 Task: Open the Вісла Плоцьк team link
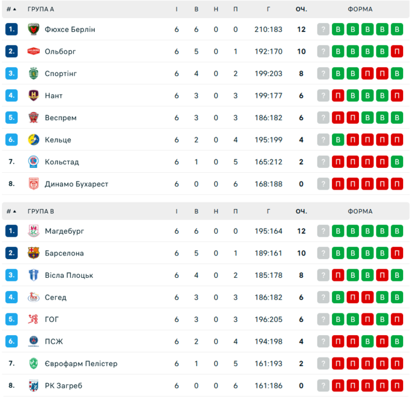[69, 275]
